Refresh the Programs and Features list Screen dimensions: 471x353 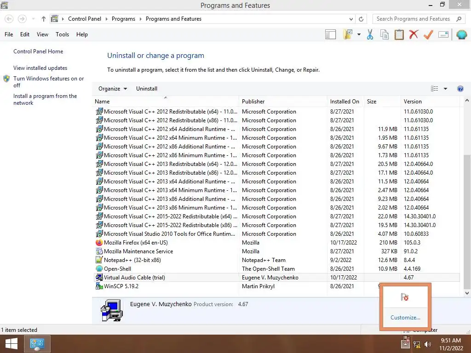pyautogui.click(x=361, y=19)
